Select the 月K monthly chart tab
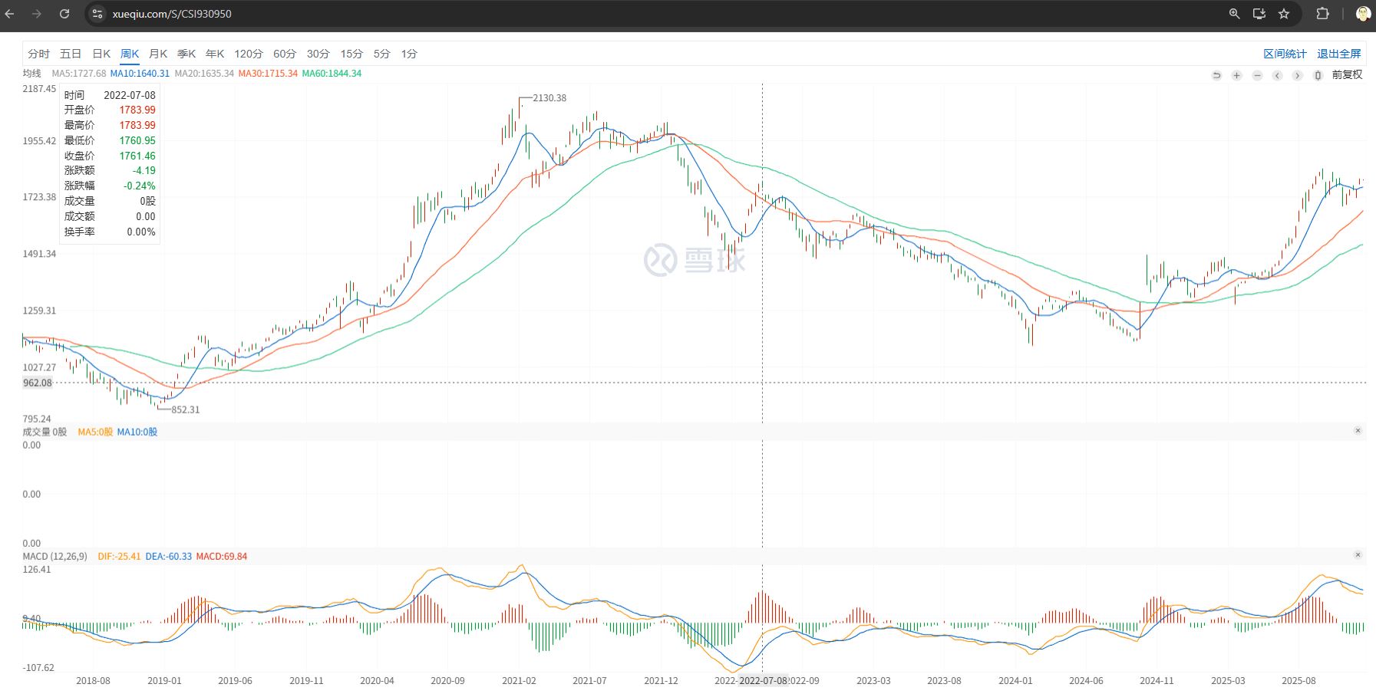The width and height of the screenshot is (1376, 694). [x=158, y=54]
